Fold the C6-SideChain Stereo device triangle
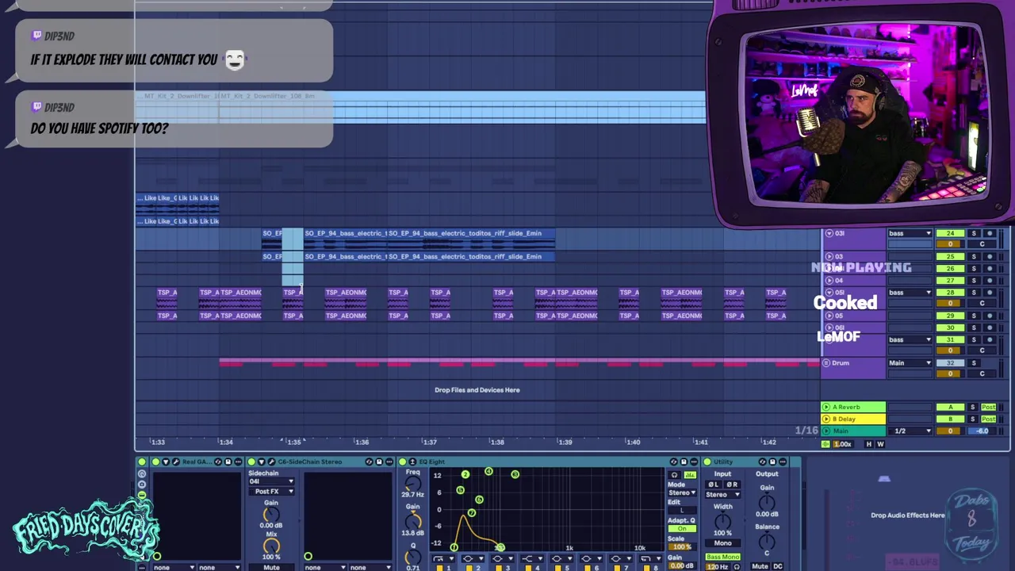 [x=262, y=462]
